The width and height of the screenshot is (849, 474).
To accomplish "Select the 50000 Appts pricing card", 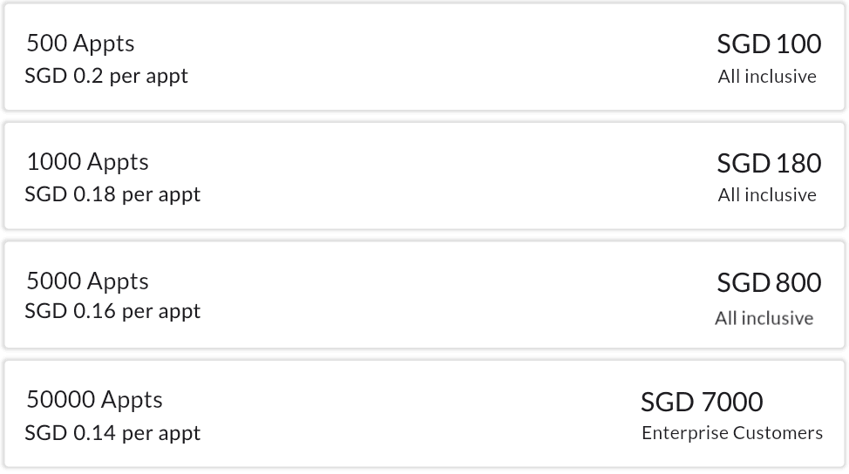I will pos(424,415).
